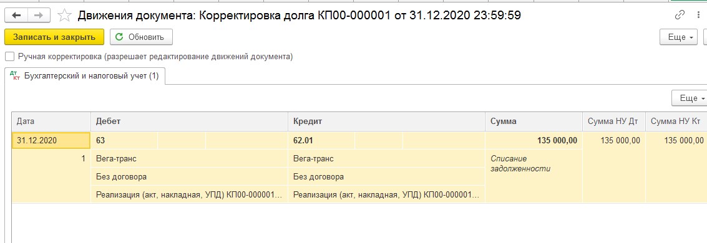
Task: Click the Сумма cell 135 000,00 in bold
Action: (534, 140)
